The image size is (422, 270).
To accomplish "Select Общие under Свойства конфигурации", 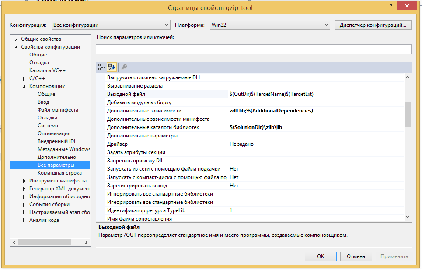I will 38,55.
